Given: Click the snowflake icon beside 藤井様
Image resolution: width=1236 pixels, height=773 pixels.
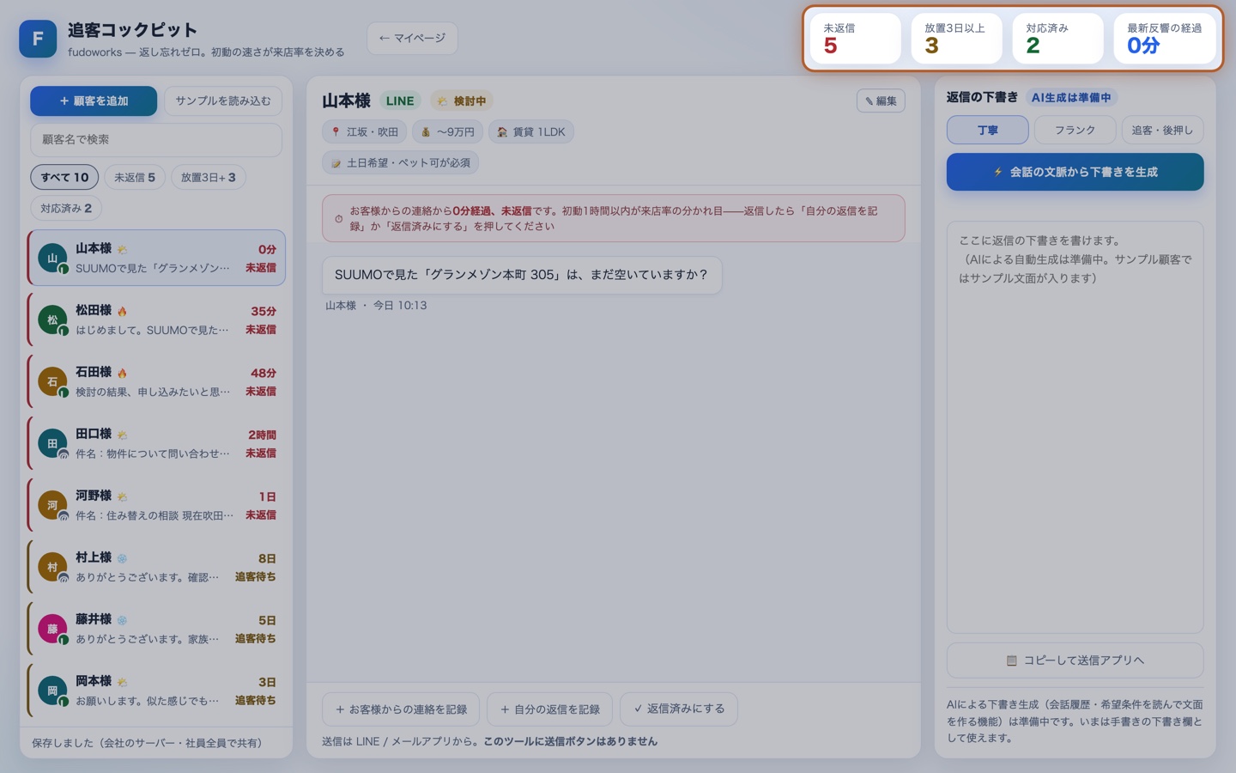Looking at the screenshot, I should point(122,620).
